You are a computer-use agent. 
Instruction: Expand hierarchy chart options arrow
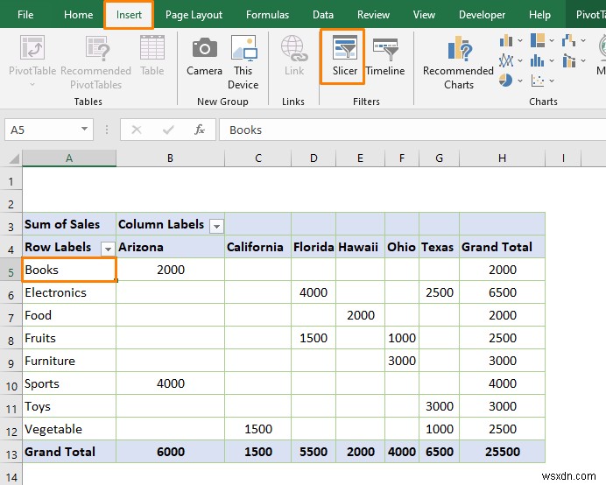click(552, 40)
